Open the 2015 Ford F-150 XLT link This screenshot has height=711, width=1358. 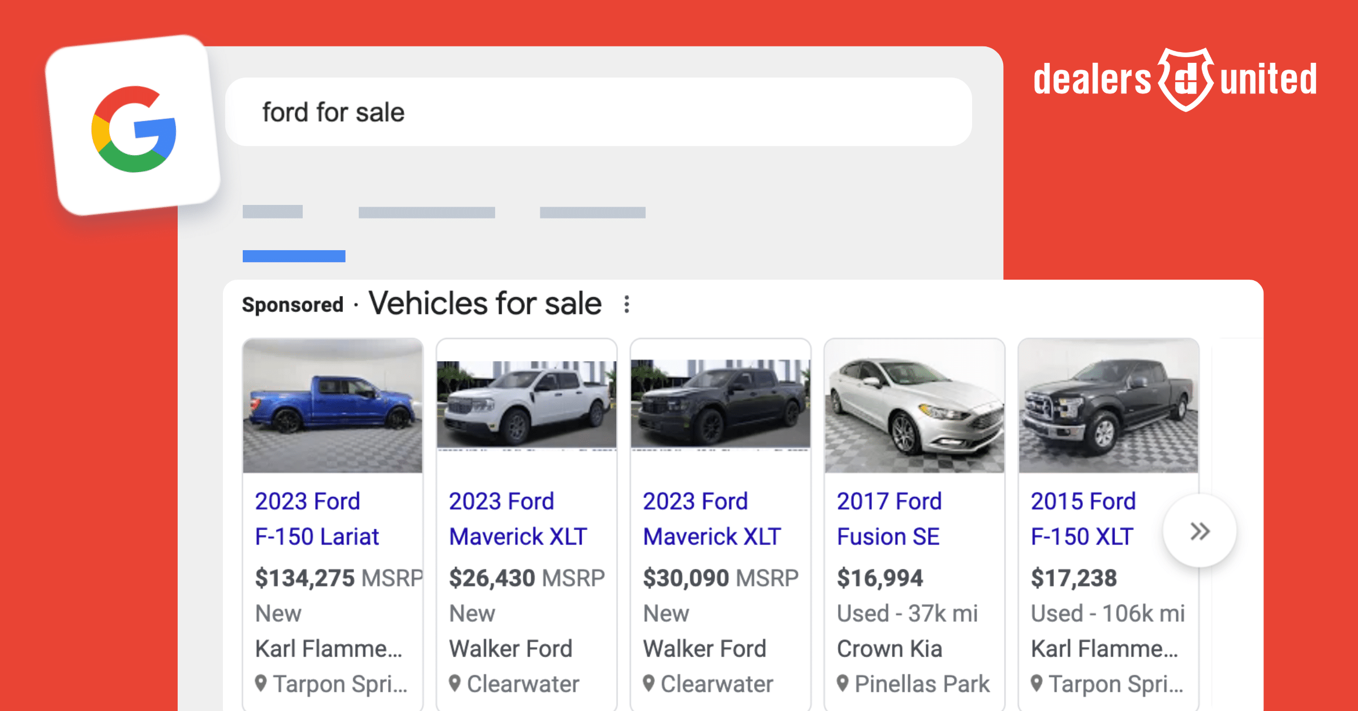1083,519
